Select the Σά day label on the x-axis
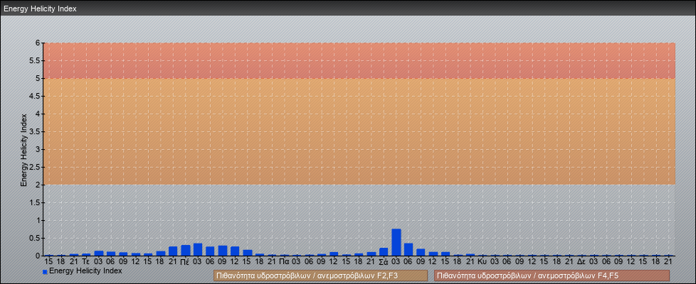The height and width of the screenshot is (284, 696). click(x=384, y=262)
